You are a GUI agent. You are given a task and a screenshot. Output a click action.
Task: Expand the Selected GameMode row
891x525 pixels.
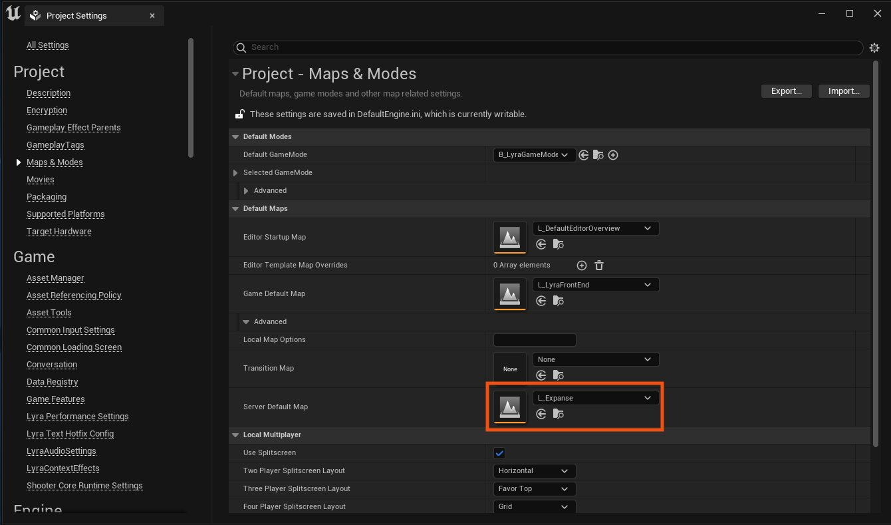(x=235, y=173)
